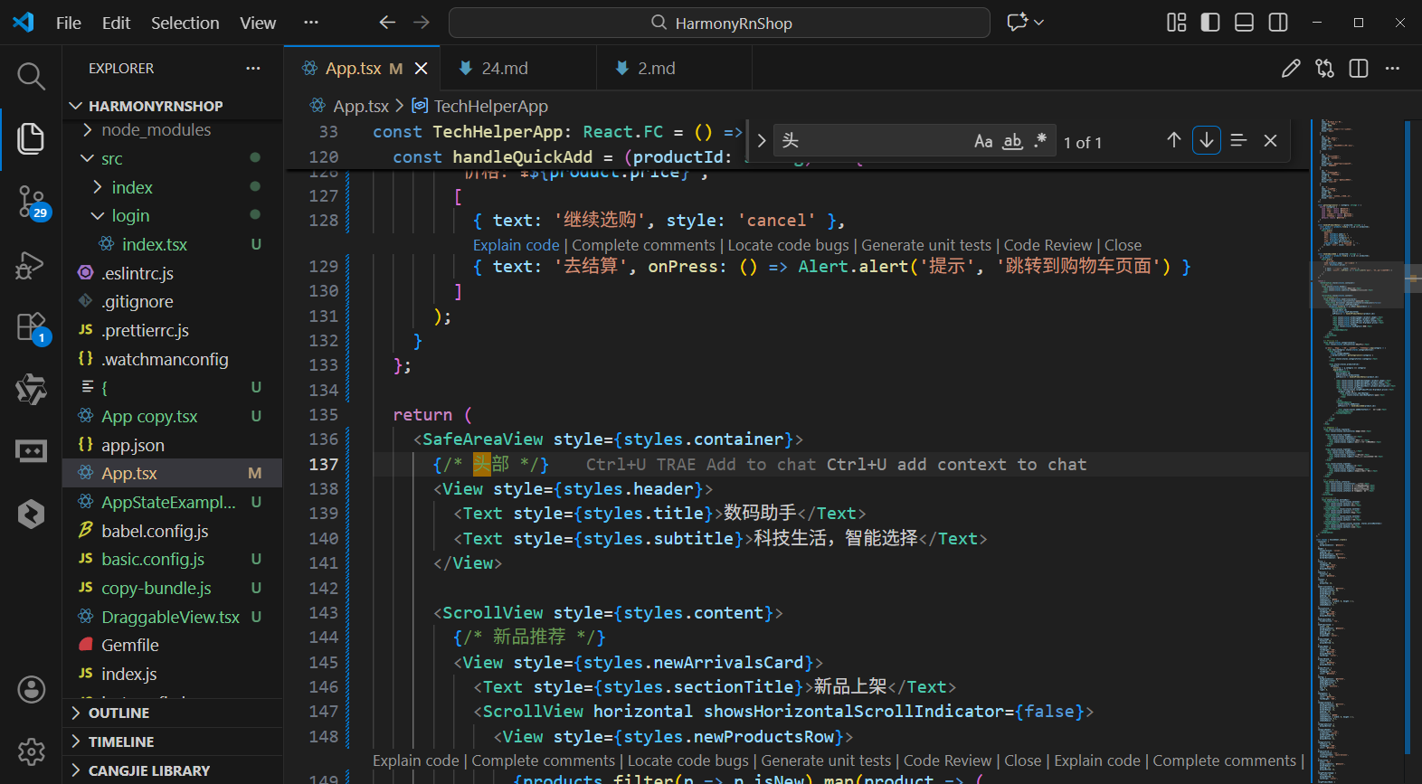Toggle Use Regular Expression in find
The image size is (1422, 784).
tap(1040, 140)
